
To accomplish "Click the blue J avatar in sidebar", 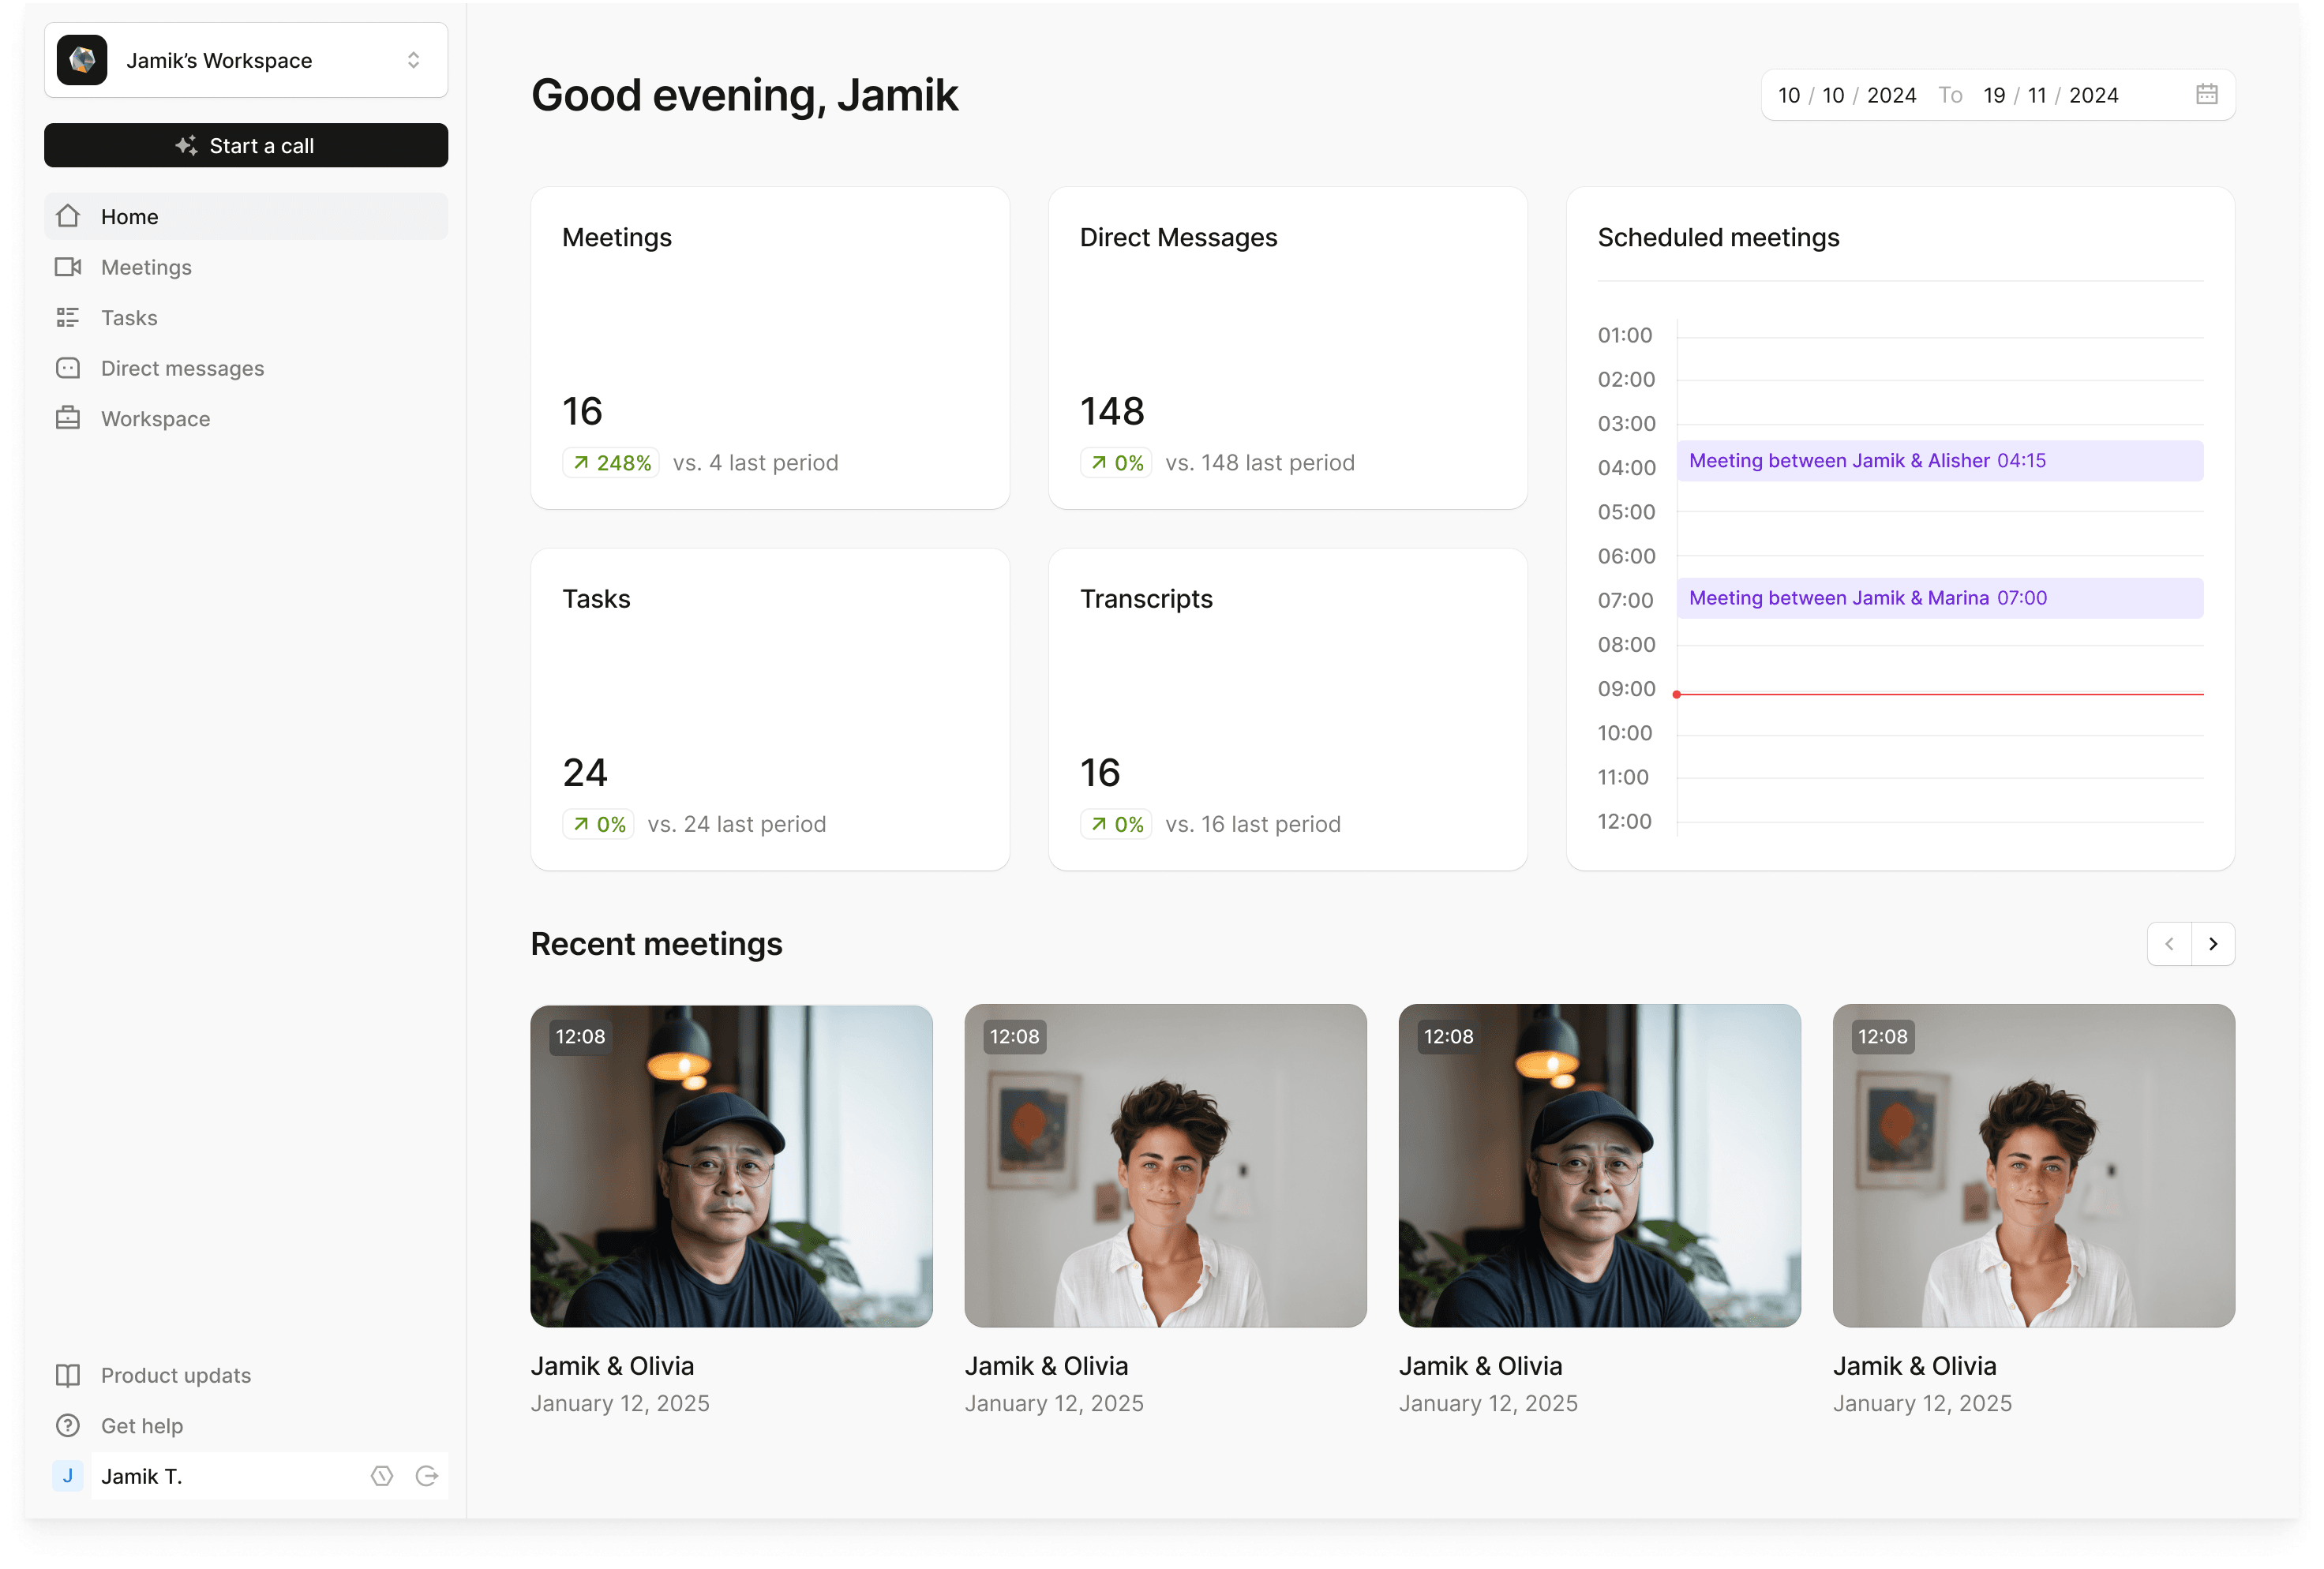I will click(x=67, y=1476).
